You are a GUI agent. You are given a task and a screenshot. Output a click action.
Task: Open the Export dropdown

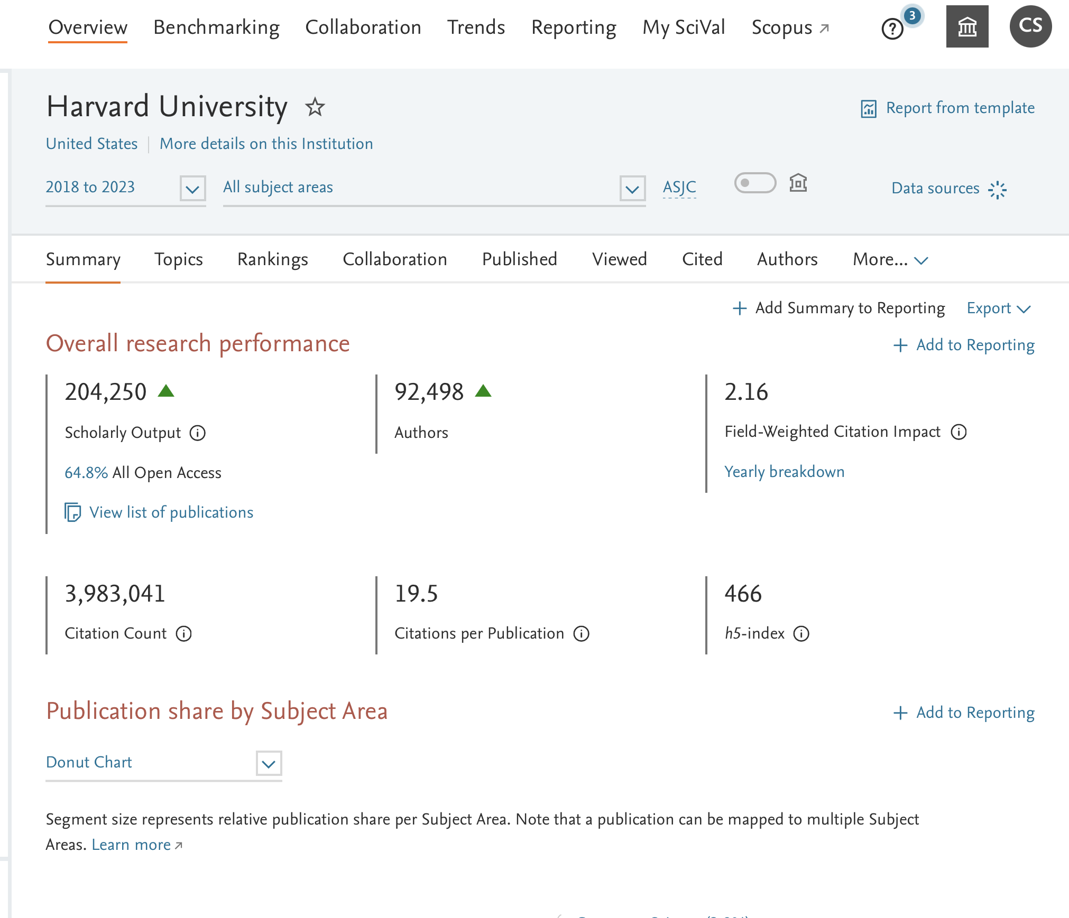click(999, 308)
